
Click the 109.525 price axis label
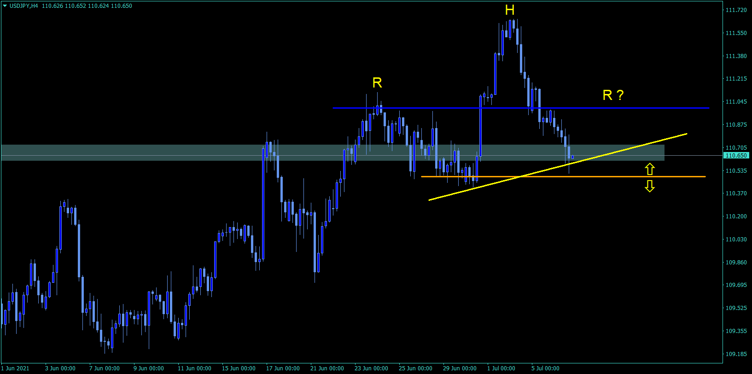tap(736, 308)
